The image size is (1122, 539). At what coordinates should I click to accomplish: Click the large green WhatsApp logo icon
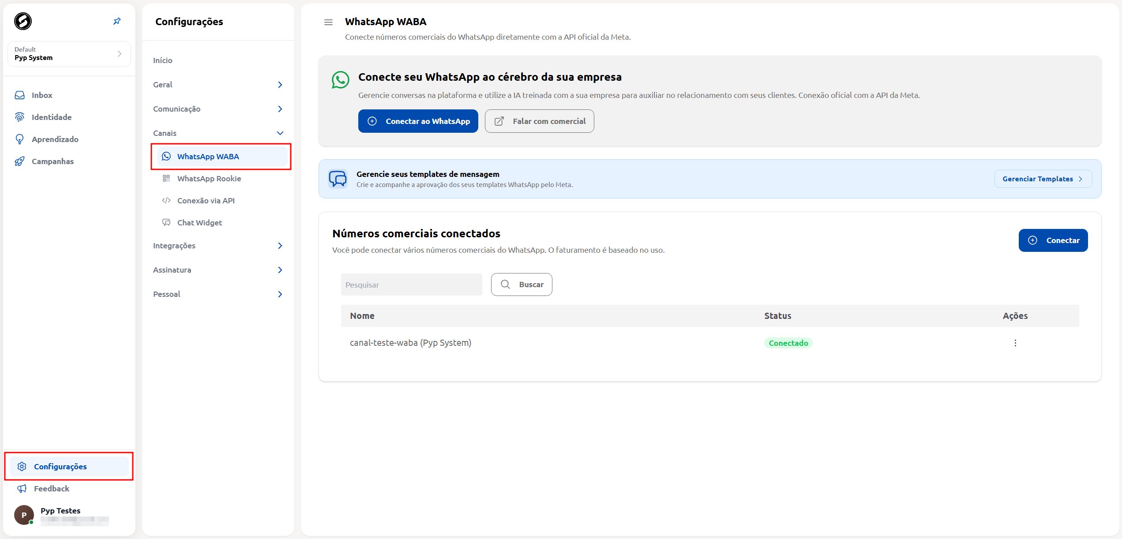coord(340,80)
